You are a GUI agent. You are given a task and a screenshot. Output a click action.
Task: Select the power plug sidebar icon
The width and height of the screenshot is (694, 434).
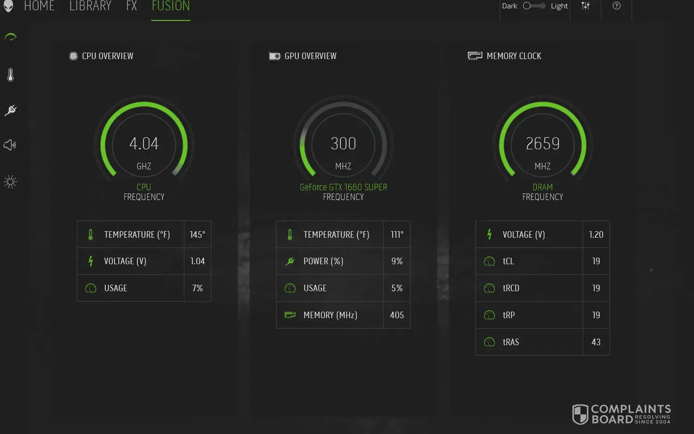tap(10, 110)
